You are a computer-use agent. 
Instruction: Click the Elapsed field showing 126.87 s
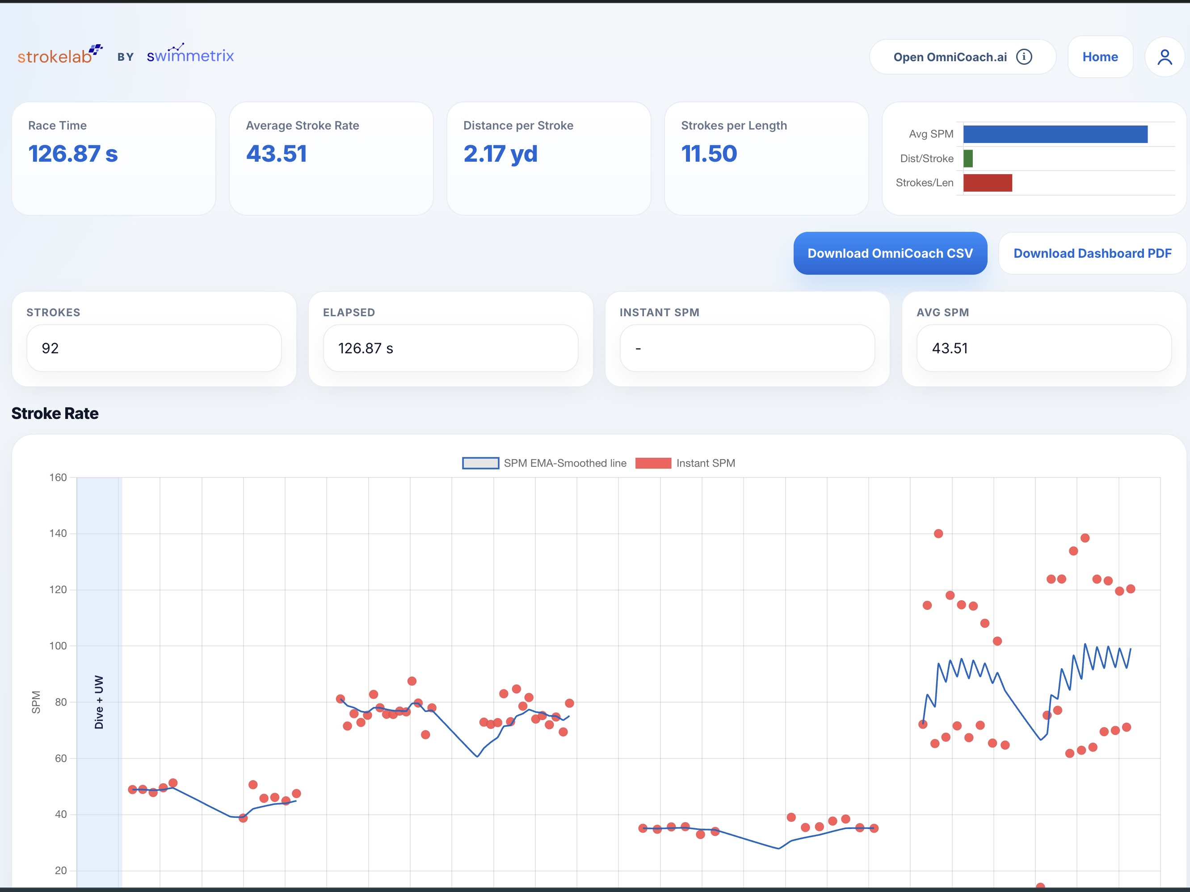pyautogui.click(x=450, y=348)
